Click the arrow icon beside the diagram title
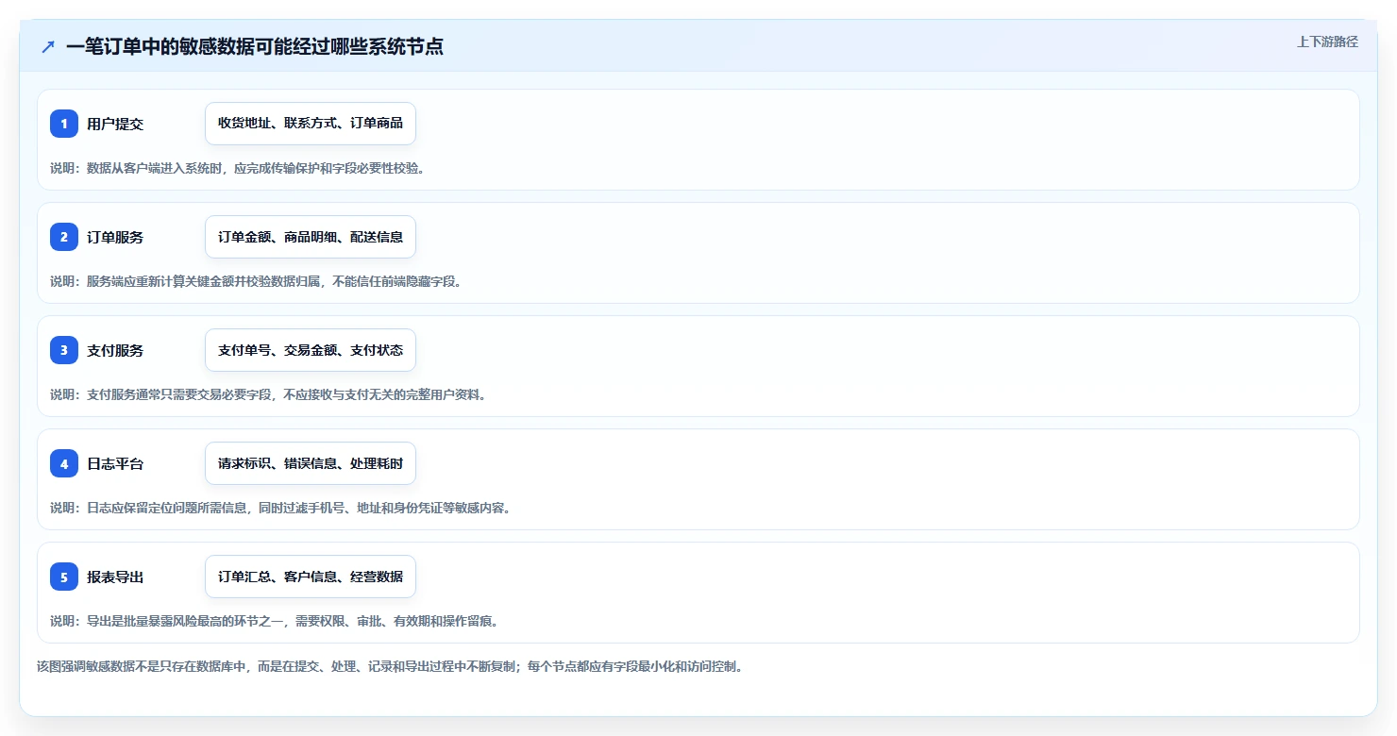Viewport: 1397px width, 736px height. point(48,46)
